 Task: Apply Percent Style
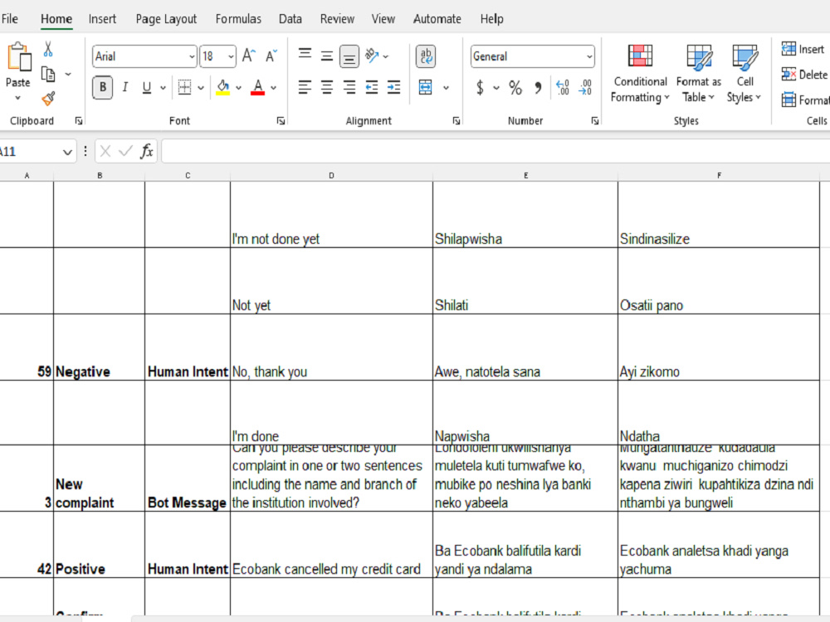515,87
